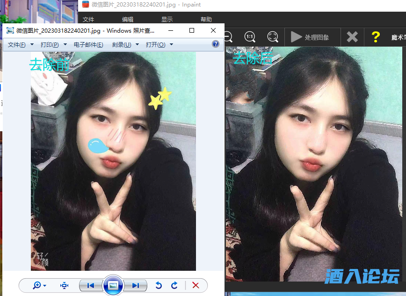The width and height of the screenshot is (406, 296).
Task: Open Help via the blue question mark icon
Action: pyautogui.click(x=215, y=44)
